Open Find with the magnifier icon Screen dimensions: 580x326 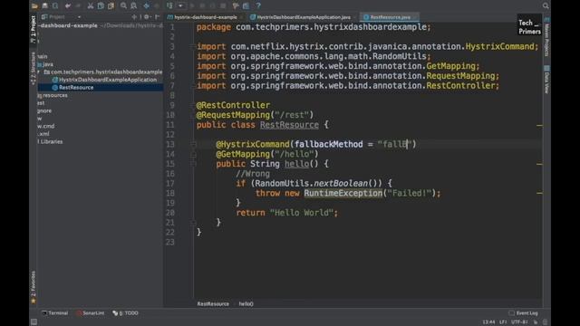[123, 5]
